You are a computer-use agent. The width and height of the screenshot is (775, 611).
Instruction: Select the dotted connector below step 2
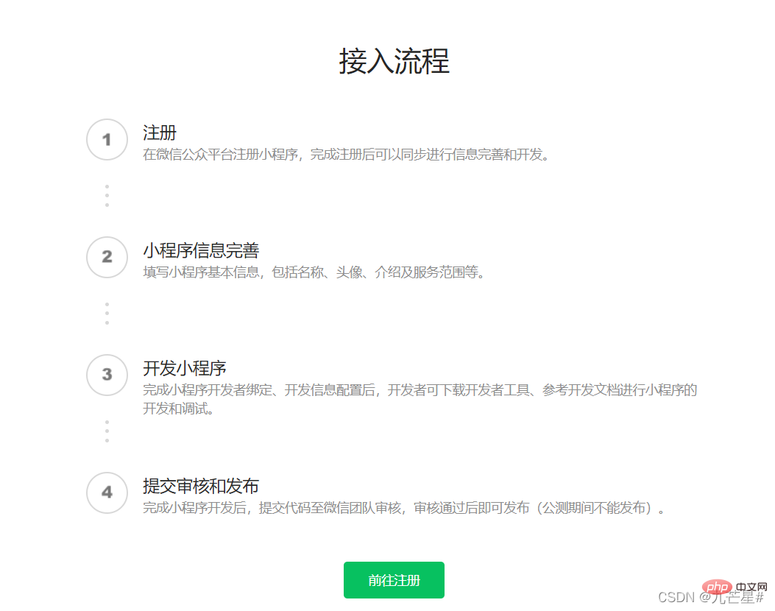(106, 313)
